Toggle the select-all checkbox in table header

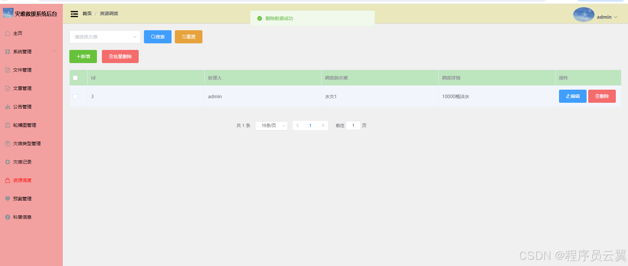[x=75, y=78]
